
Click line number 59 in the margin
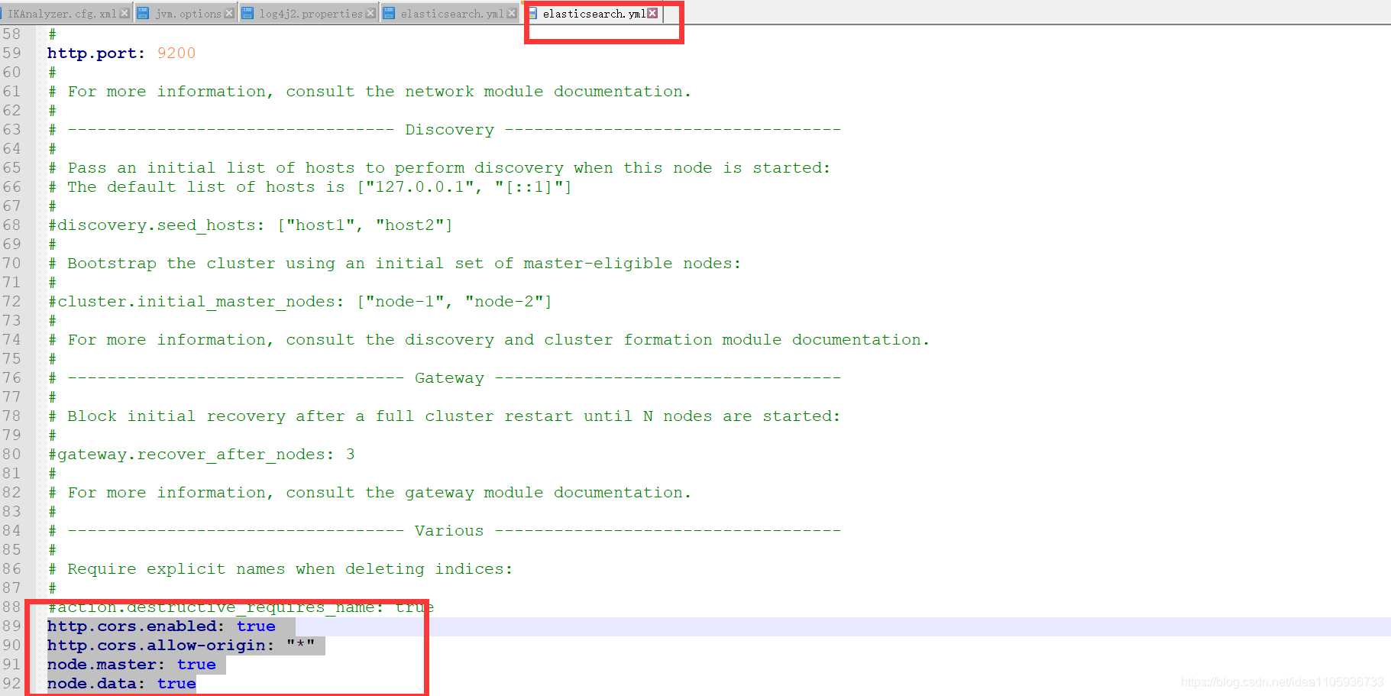point(12,53)
